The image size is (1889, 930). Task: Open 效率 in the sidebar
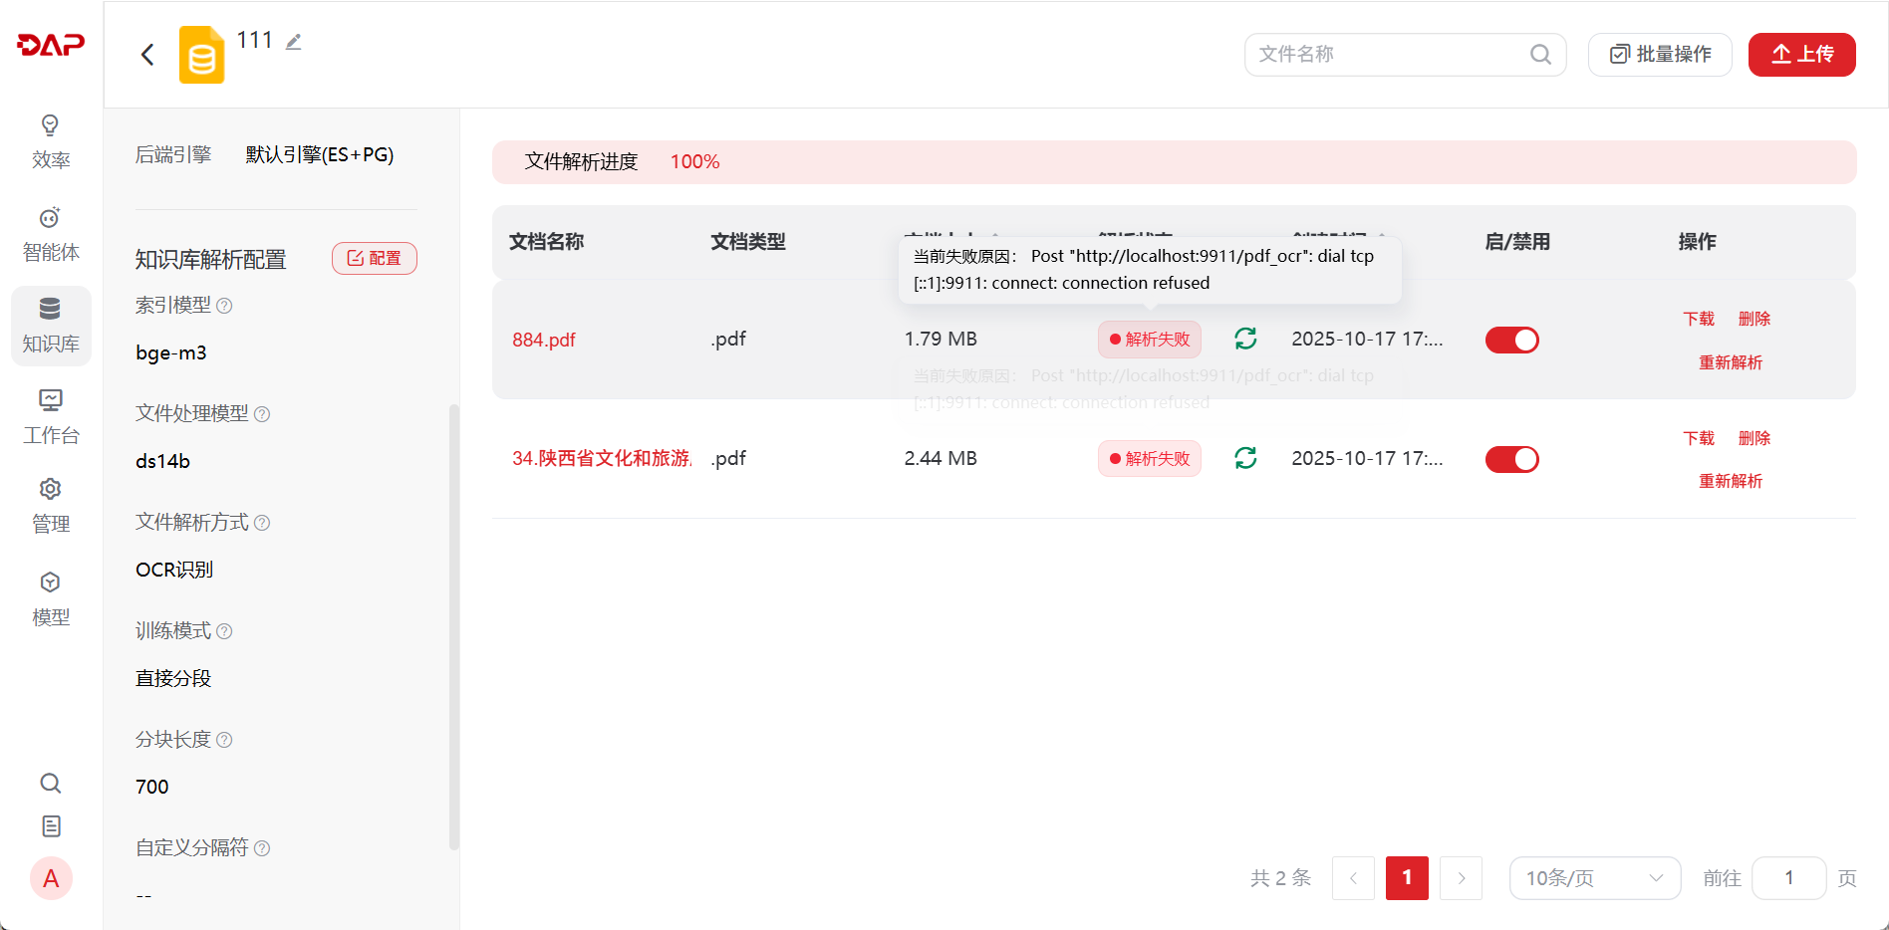[51, 142]
